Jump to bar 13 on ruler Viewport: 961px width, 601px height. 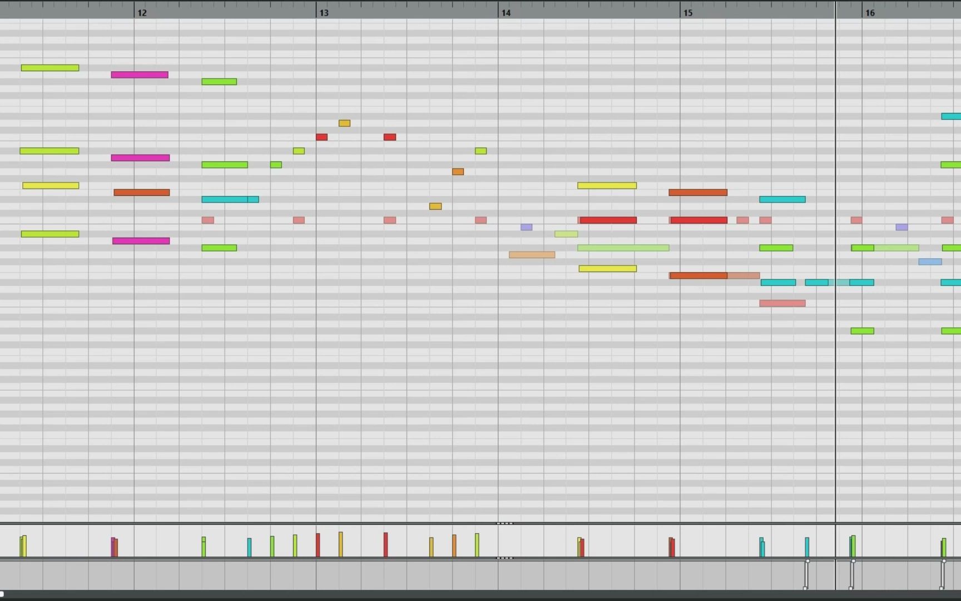324,13
